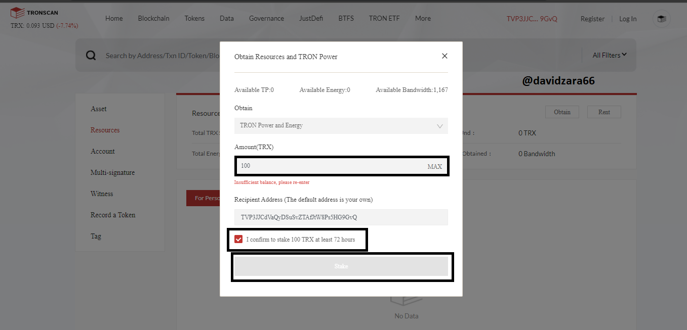Click the TRX: 0.093 USD price text
Viewport: 687px width, 330px height.
[44, 25]
